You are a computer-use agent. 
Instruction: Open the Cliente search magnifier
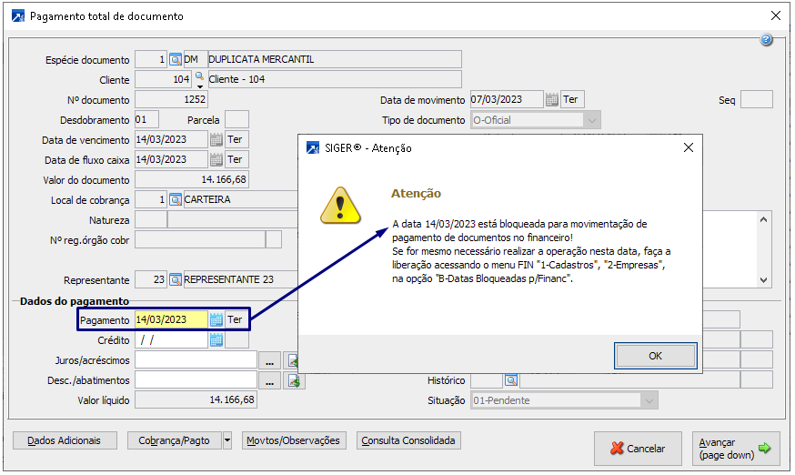(200, 78)
